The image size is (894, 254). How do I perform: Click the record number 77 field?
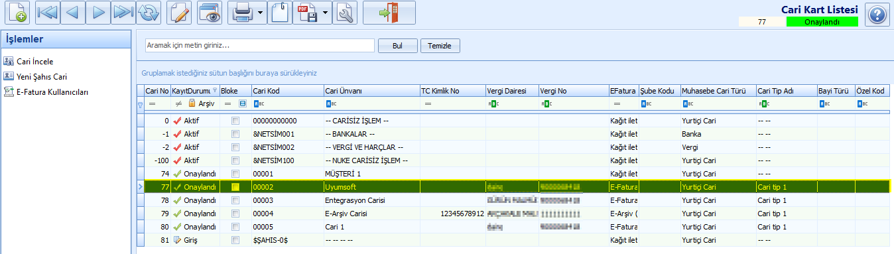(762, 22)
